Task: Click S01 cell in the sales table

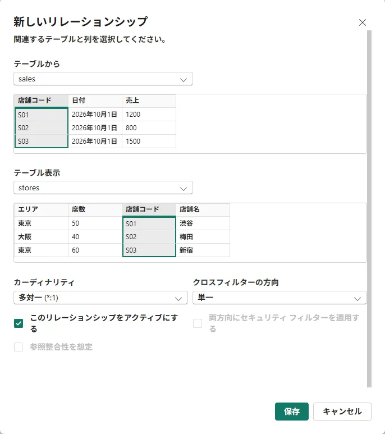Action: click(41, 115)
